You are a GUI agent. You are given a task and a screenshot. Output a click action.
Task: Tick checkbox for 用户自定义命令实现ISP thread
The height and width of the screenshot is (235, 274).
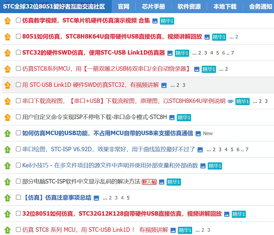18,117
